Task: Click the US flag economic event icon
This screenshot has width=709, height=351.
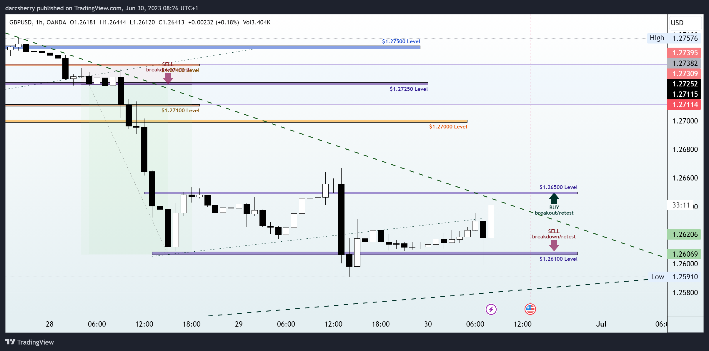Action: tap(530, 309)
